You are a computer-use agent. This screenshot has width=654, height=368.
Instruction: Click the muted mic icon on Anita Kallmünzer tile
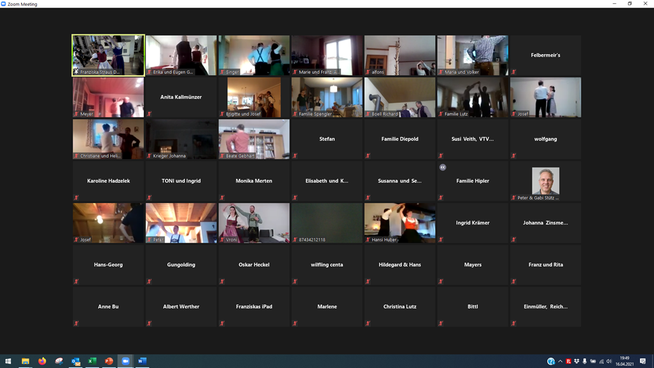150,114
